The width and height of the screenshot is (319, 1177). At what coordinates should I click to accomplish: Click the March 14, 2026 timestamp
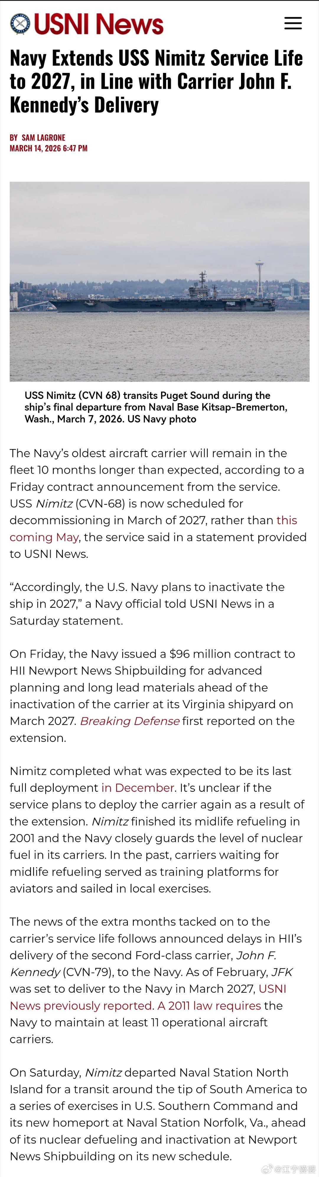click(x=48, y=148)
